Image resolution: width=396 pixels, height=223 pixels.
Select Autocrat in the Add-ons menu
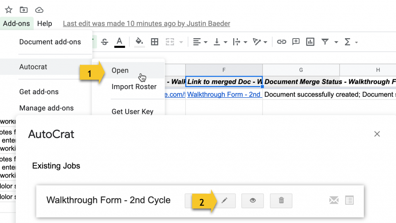pos(46,67)
